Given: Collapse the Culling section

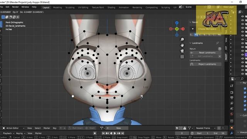Looking at the screenshot, I should [241, 115].
